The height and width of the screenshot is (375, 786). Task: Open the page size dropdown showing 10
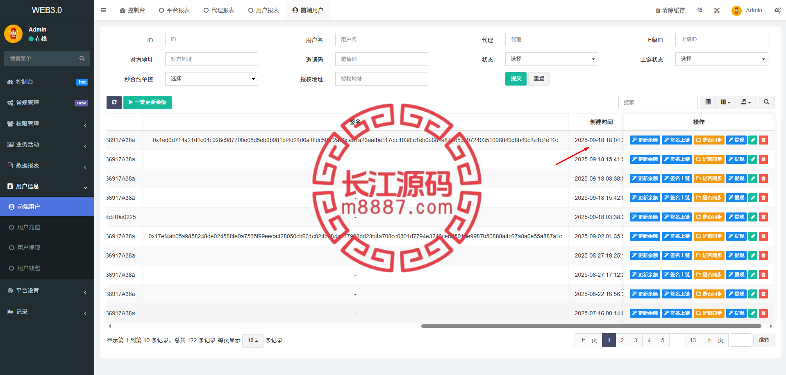[253, 341]
